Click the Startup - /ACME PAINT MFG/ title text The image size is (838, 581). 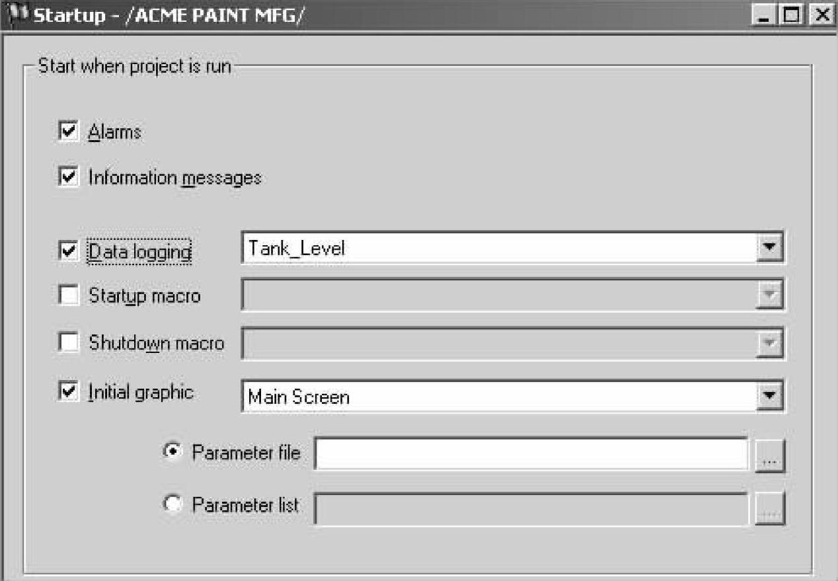[170, 15]
